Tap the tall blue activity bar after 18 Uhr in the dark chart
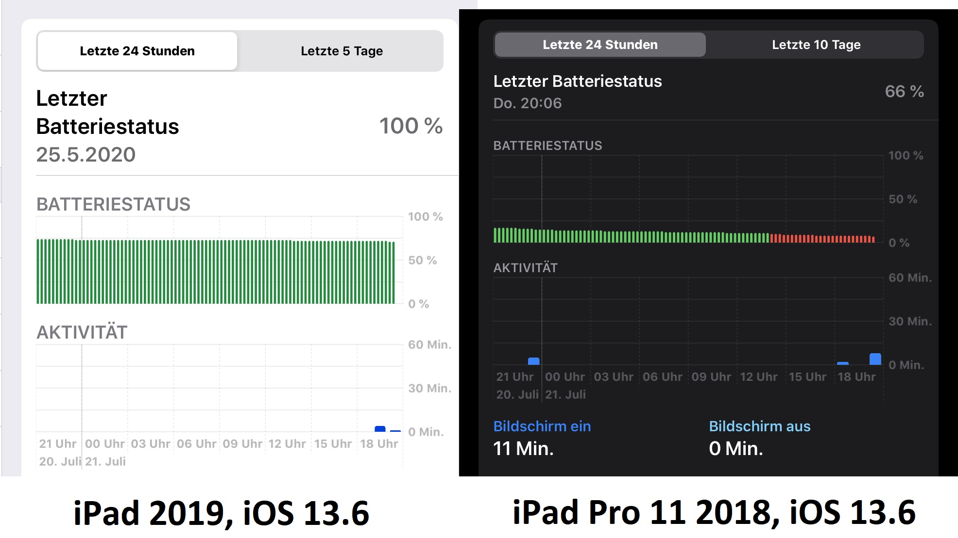Image resolution: width=958 pixels, height=538 pixels. click(875, 359)
